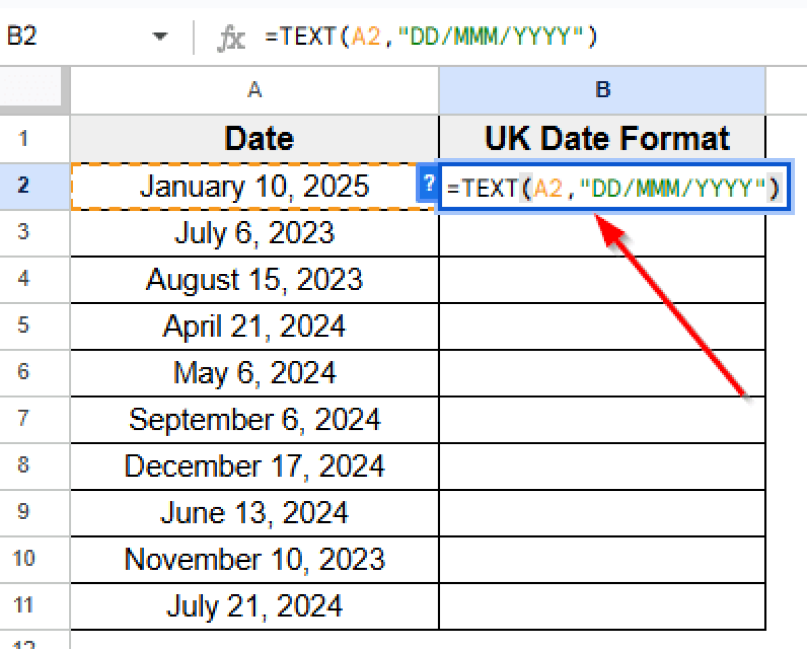The height and width of the screenshot is (649, 807).
Task: Select cell containing August 15, 2023
Action: tap(254, 280)
